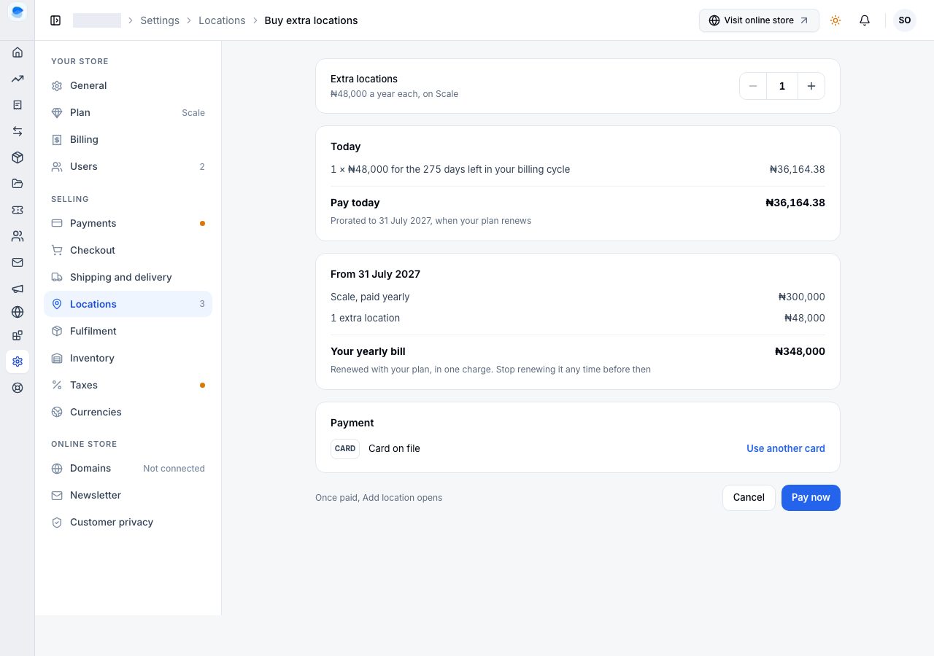Open the products box icon in rail

pyautogui.click(x=18, y=157)
